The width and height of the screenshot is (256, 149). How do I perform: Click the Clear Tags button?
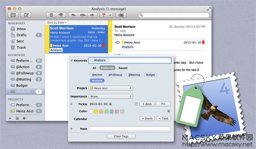click(121, 136)
